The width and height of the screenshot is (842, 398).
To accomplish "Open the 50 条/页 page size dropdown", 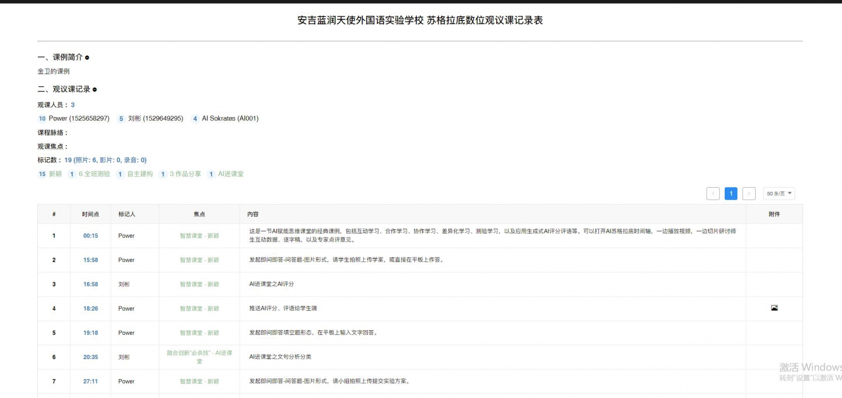I will coord(779,193).
